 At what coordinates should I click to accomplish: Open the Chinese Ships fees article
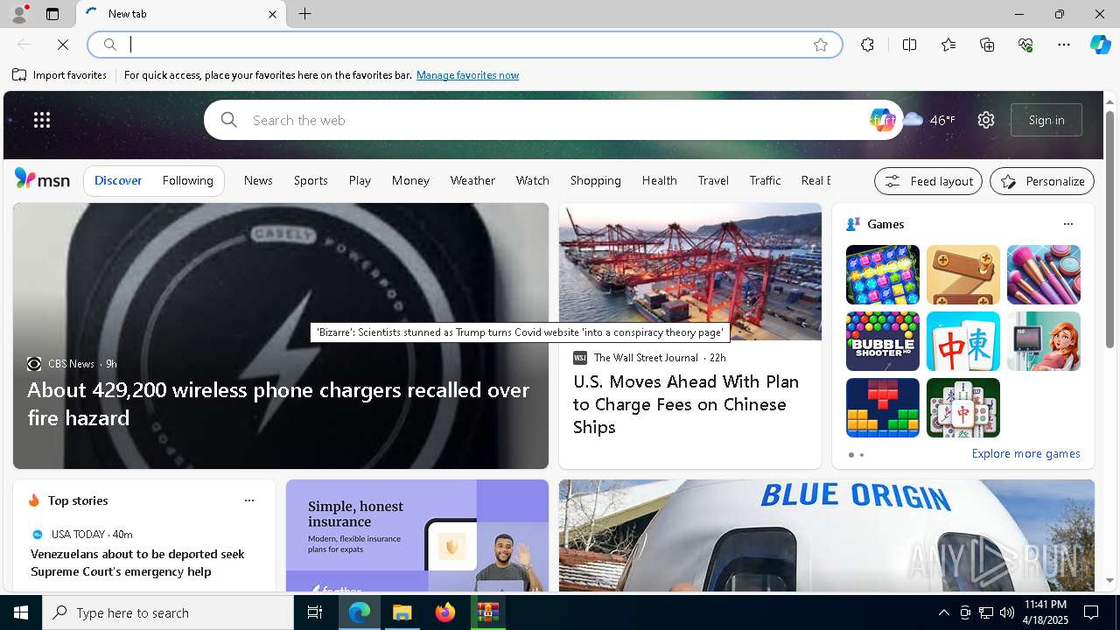click(x=686, y=404)
